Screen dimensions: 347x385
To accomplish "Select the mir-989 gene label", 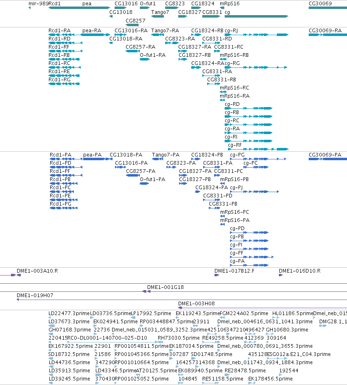I will (38, 4).
